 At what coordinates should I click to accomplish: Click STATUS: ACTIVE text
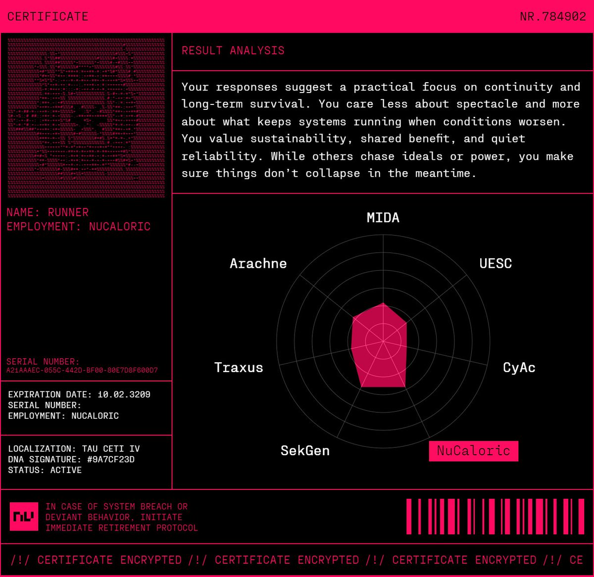click(45, 470)
